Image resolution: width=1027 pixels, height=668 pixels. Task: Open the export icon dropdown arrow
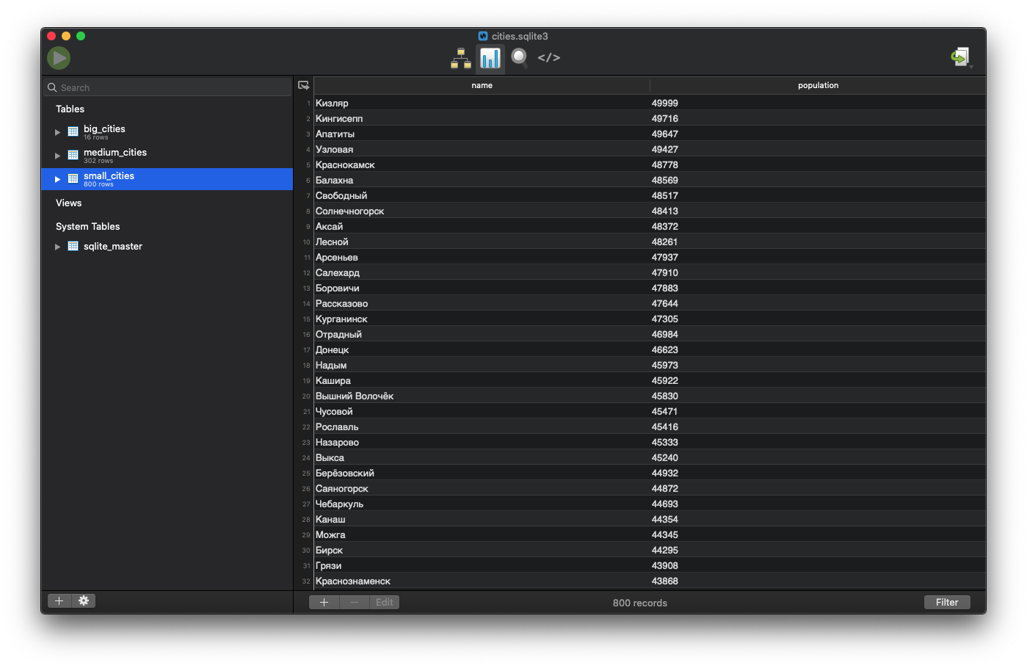[x=971, y=67]
